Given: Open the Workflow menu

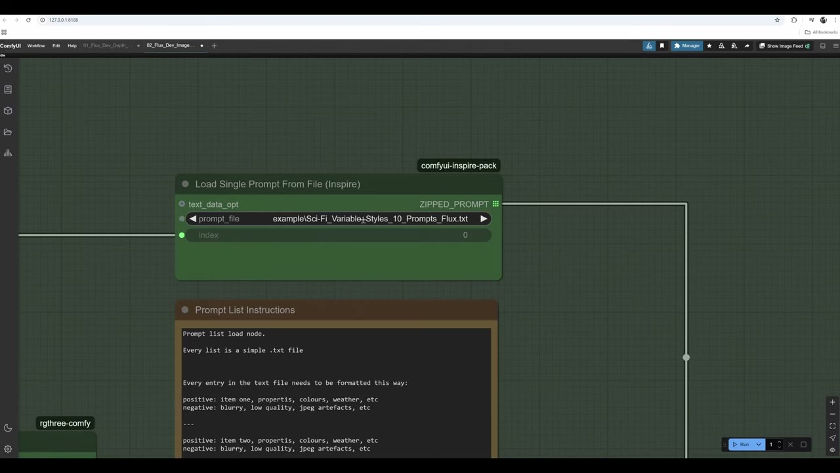Looking at the screenshot, I should pyautogui.click(x=36, y=46).
